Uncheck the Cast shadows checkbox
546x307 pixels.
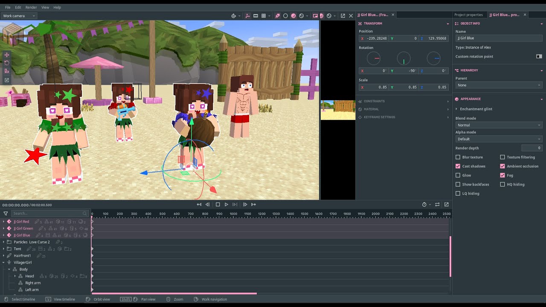pos(458,166)
